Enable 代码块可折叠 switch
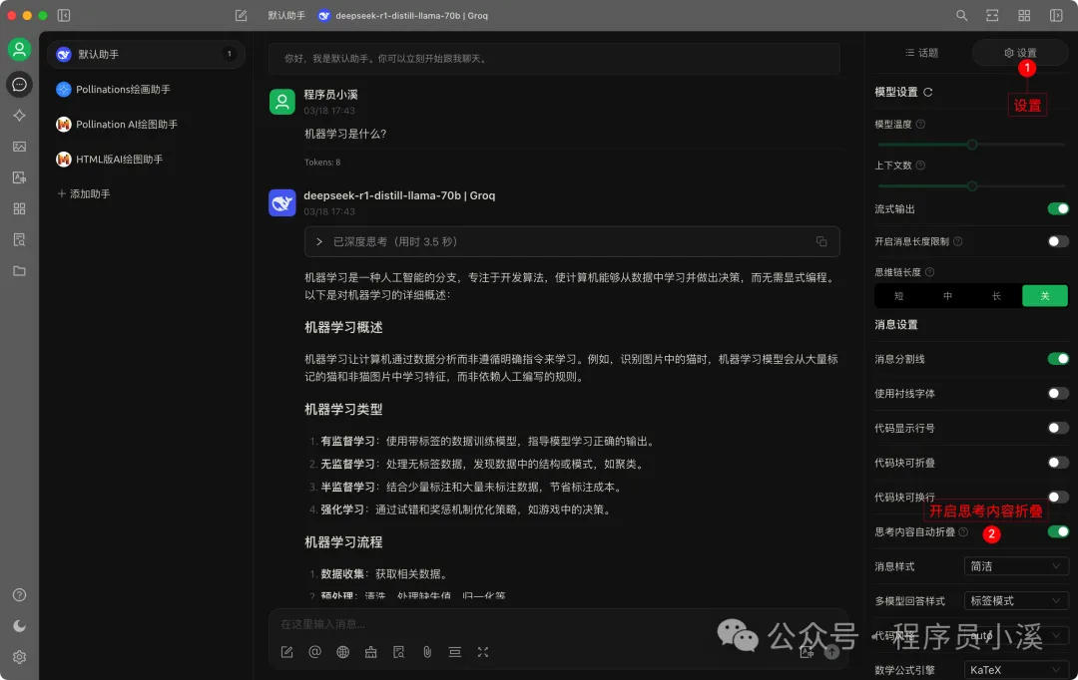The height and width of the screenshot is (680, 1078). (x=1058, y=463)
